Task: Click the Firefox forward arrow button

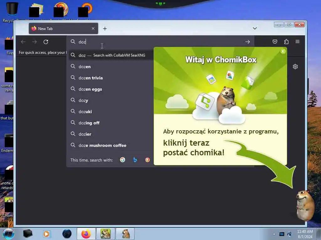Action: coord(34,42)
